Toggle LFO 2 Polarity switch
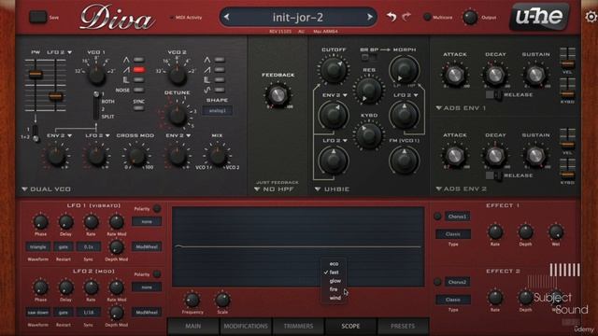Viewport: 598px width, 336px height. (157, 274)
